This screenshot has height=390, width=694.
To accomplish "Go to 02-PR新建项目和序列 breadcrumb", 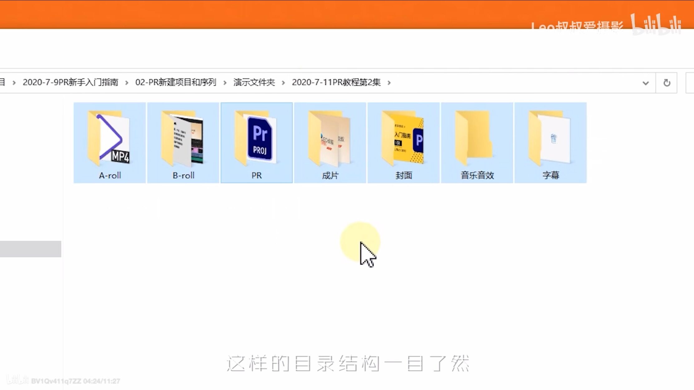I will click(175, 82).
